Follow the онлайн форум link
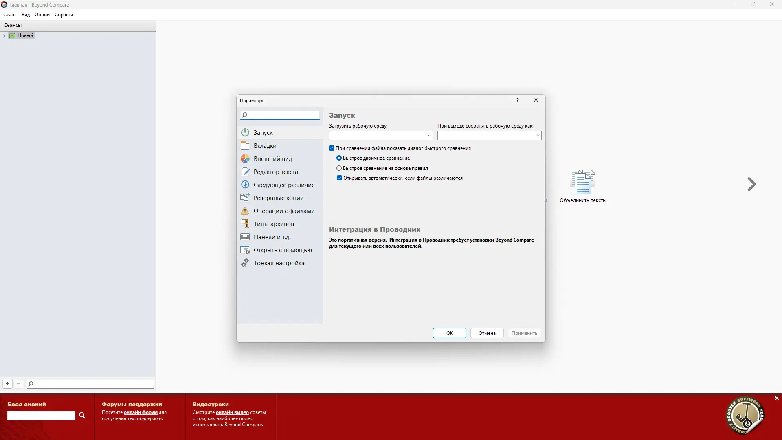 tap(141, 412)
